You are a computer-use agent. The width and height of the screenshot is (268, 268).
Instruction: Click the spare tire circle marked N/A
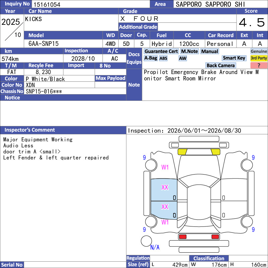[x=146, y=241]
